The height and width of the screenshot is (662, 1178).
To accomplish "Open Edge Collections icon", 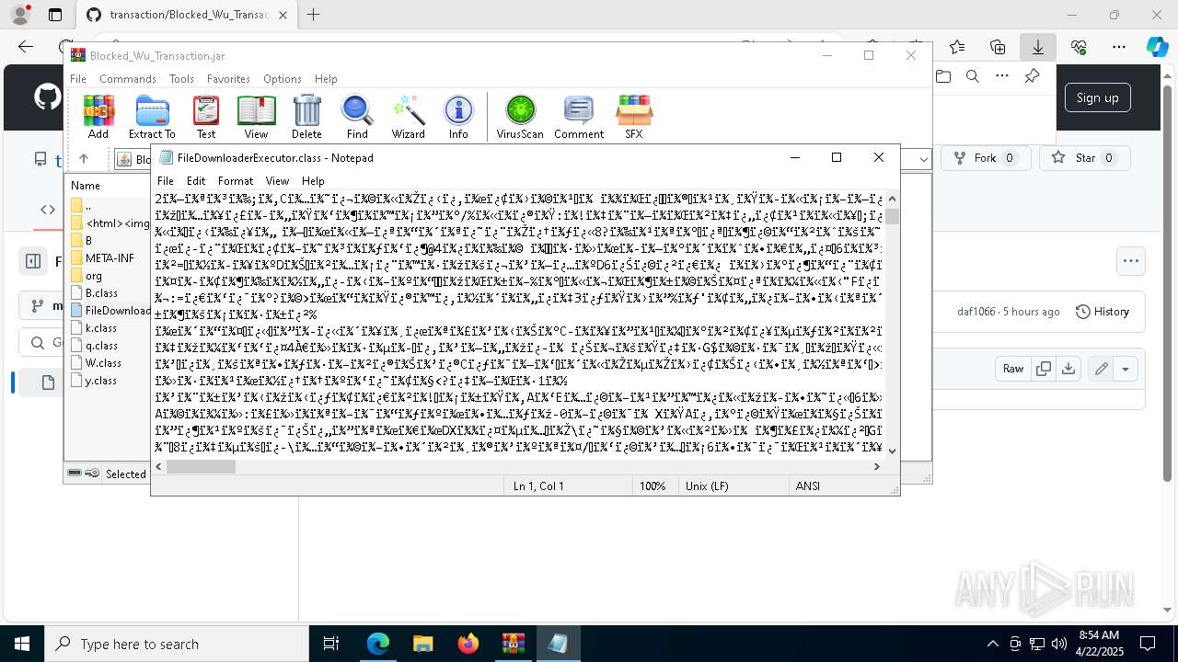I will [998, 47].
